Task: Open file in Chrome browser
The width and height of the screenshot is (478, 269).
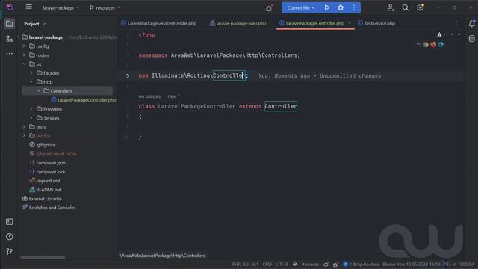Action: [426, 45]
